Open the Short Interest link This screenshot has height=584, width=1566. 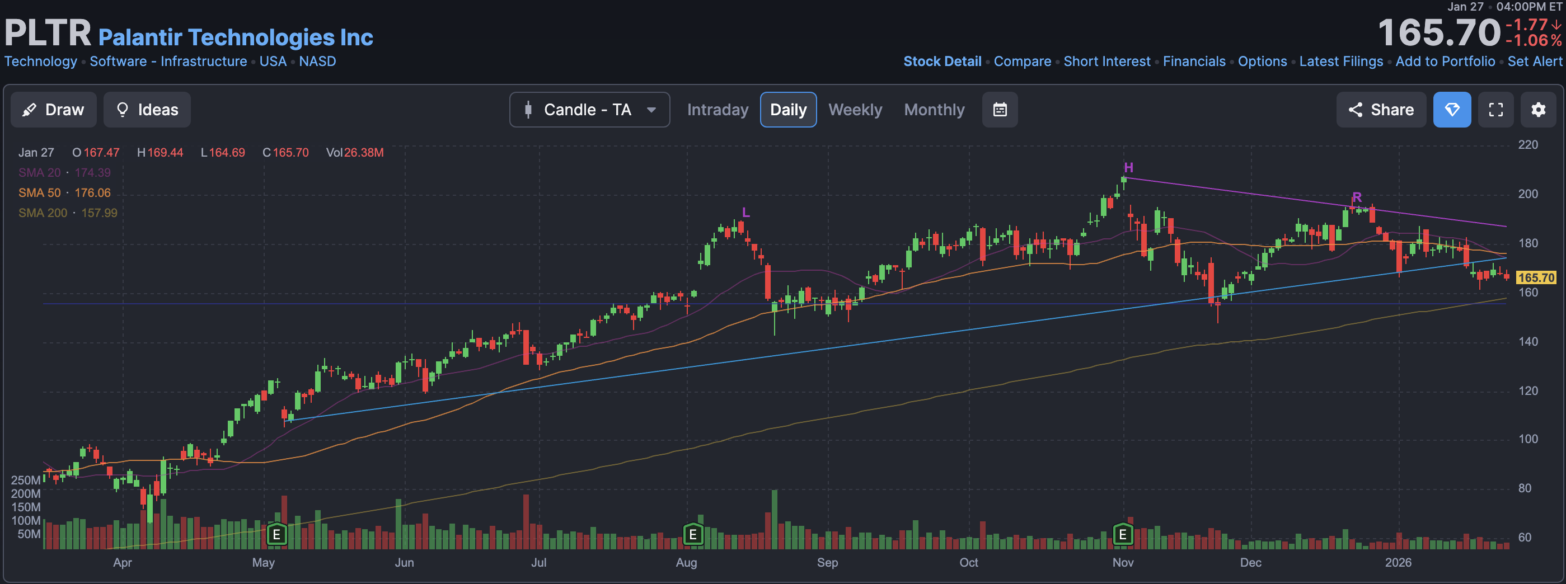click(1107, 62)
